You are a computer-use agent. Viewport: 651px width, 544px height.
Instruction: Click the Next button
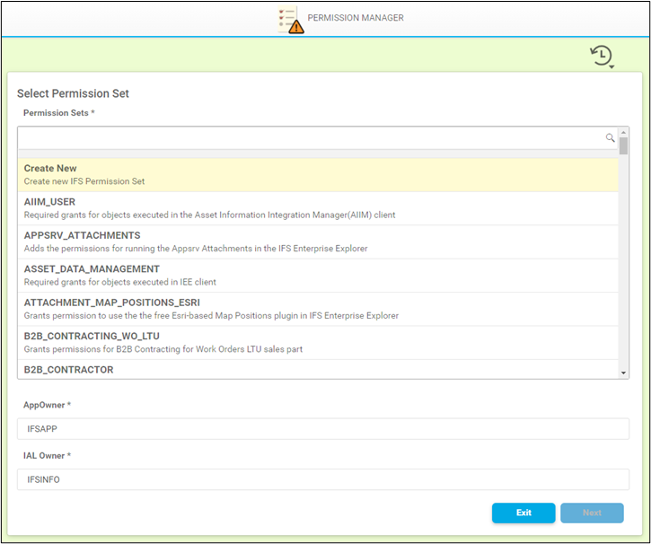592,513
